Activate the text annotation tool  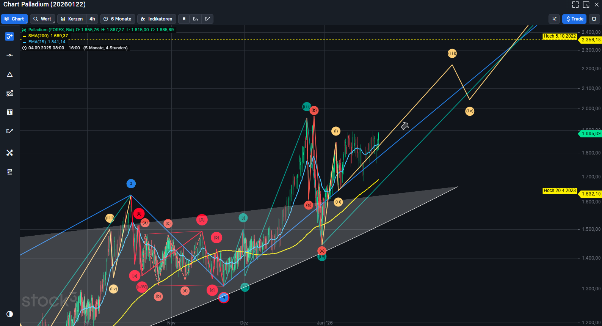coord(9,112)
